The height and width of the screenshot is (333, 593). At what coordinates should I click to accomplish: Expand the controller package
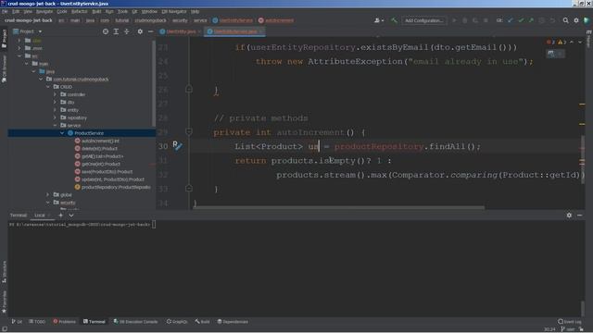tap(56, 94)
